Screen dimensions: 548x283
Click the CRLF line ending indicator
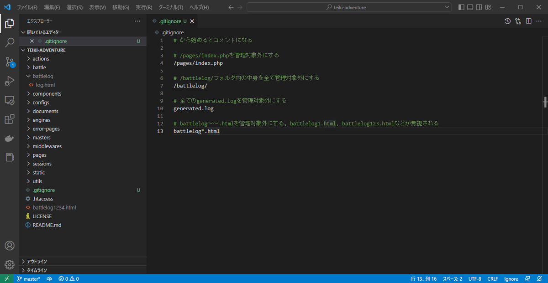[x=493, y=278]
